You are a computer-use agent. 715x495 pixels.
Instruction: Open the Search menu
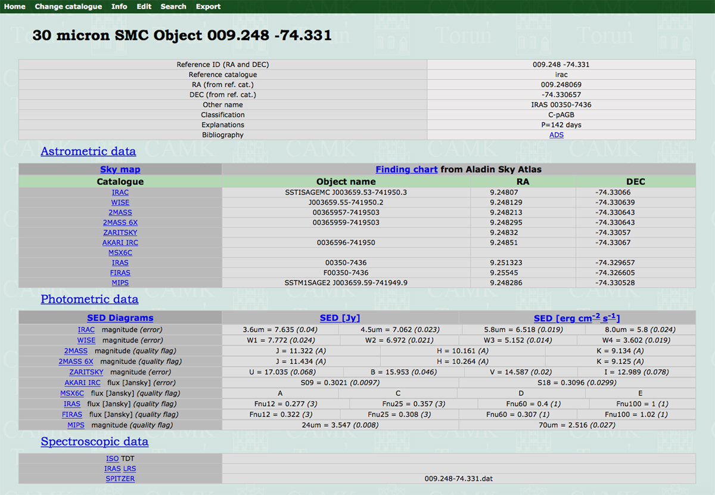click(173, 7)
